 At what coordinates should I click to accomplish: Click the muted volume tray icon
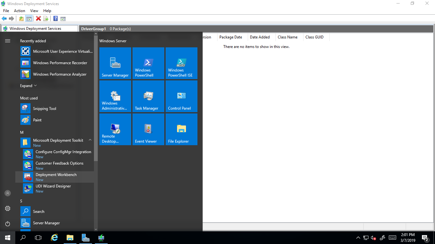(374, 238)
